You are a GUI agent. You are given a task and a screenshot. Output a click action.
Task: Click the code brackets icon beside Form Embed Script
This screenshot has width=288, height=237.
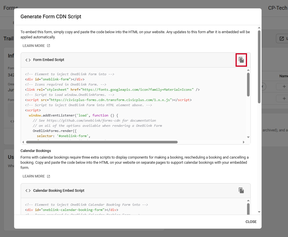click(28, 60)
